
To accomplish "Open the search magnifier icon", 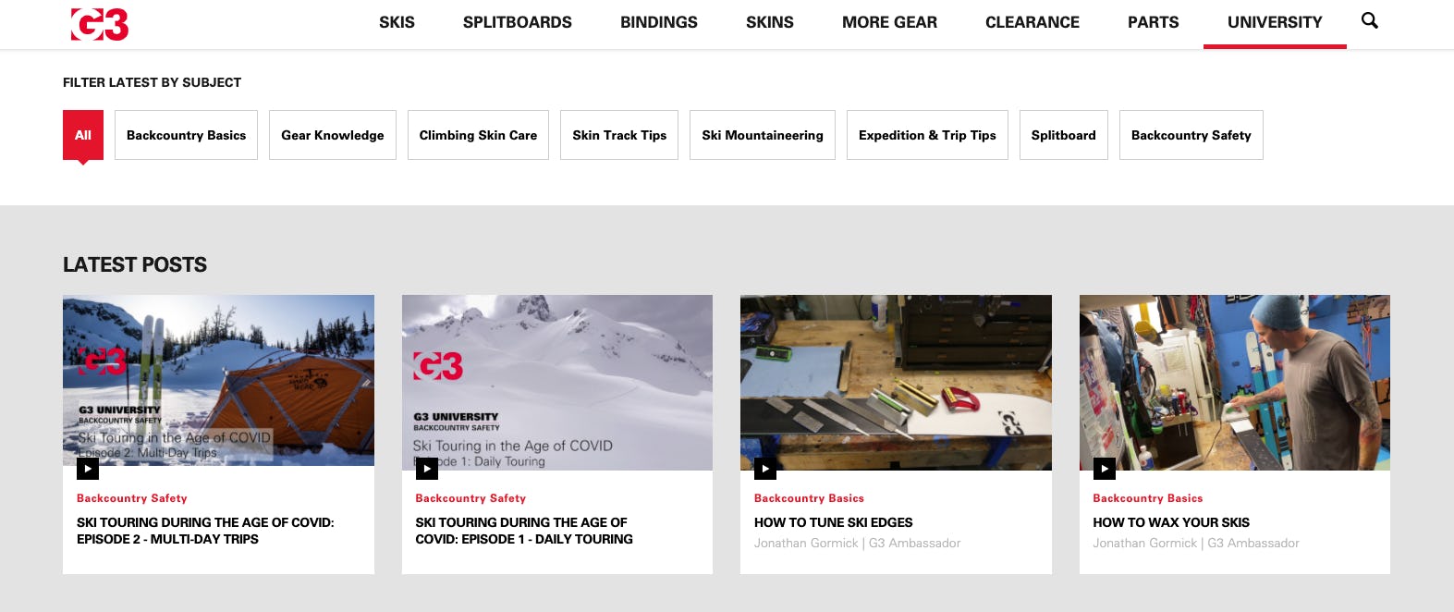I will (x=1370, y=20).
